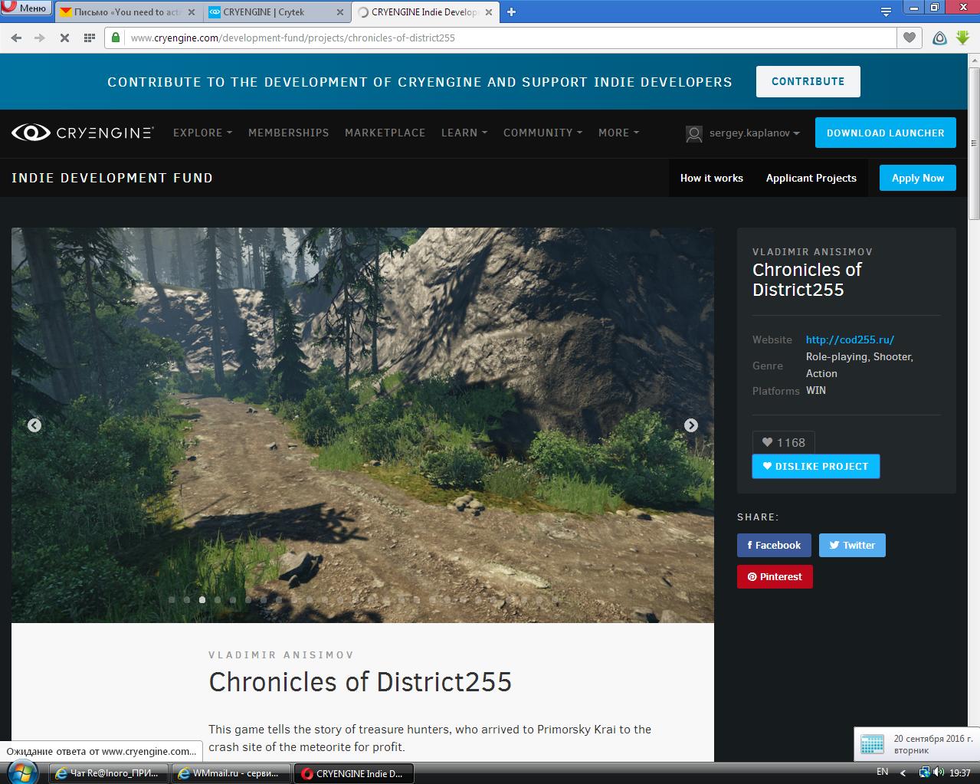
Task: Click the Apply Now button
Action: (917, 178)
